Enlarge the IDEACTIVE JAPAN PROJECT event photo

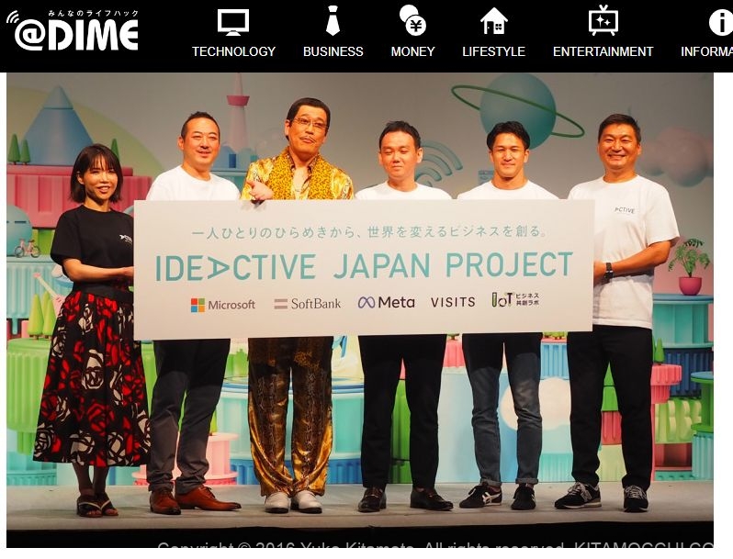[360, 309]
